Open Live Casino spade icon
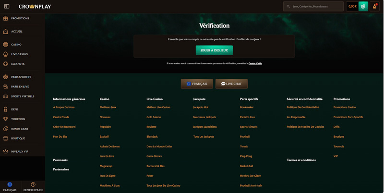Viewport: 384px width, 193px height. [x=5, y=54]
